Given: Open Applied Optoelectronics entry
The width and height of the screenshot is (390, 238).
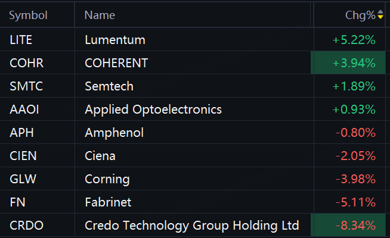Looking at the screenshot, I should click(x=153, y=109).
